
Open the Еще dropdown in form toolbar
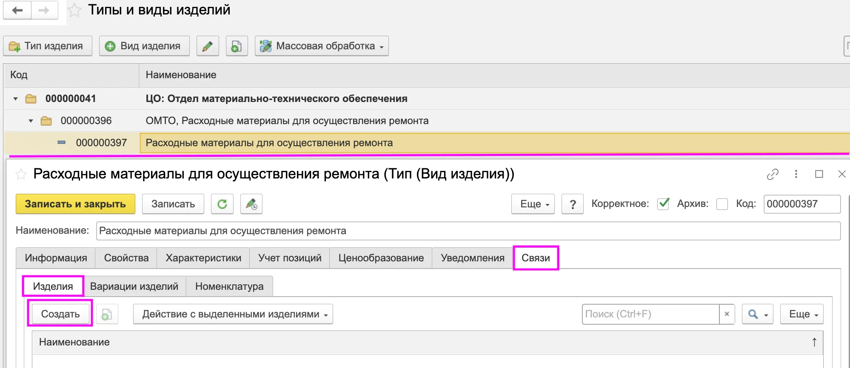tap(533, 204)
